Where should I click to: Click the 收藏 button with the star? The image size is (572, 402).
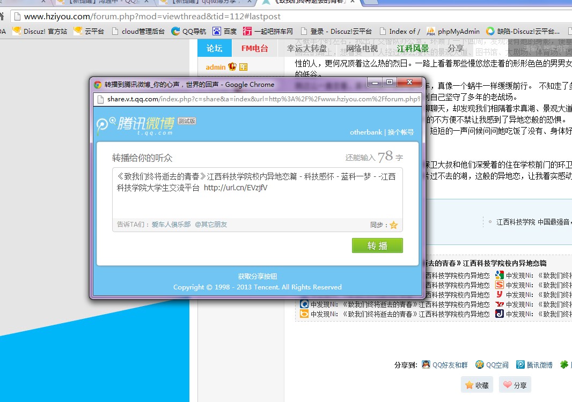[x=477, y=385]
